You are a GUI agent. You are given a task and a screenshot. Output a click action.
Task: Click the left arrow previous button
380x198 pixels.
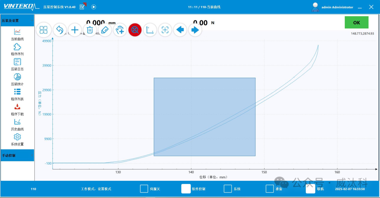pos(180,30)
